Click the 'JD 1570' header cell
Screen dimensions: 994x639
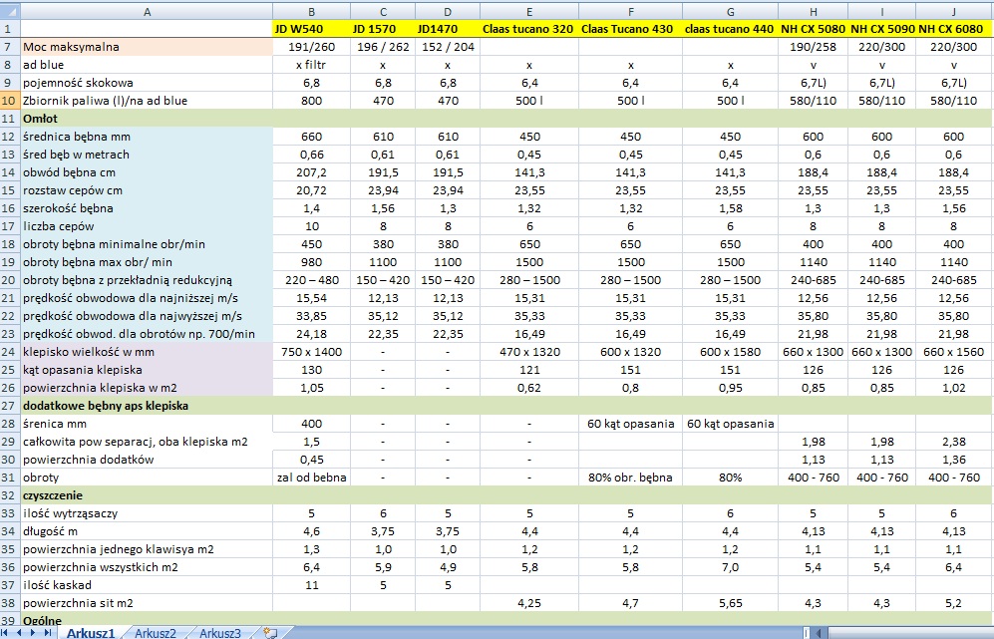(383, 29)
